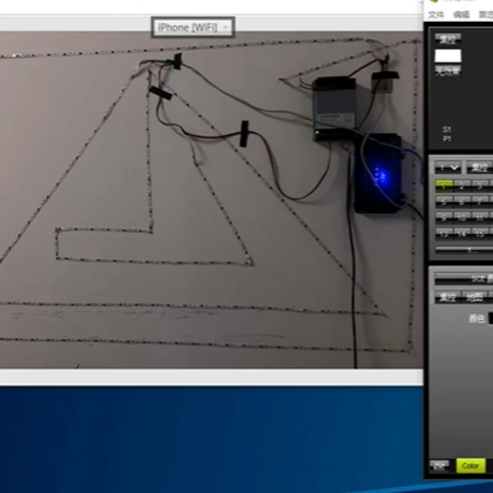Open the small preview thumbnail icon beside Color
The width and height of the screenshot is (493, 493).
[439, 464]
